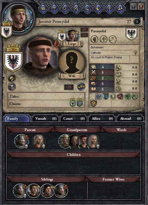Open the realm crown icon in top bar
The width and height of the screenshot is (148, 205).
(x=43, y=9)
